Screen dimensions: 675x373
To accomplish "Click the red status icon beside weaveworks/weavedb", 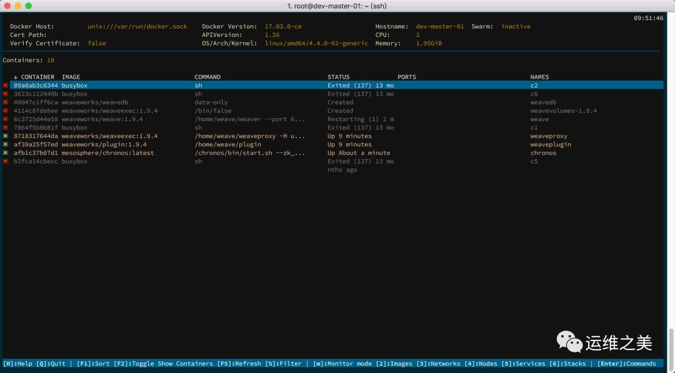I will (x=5, y=102).
